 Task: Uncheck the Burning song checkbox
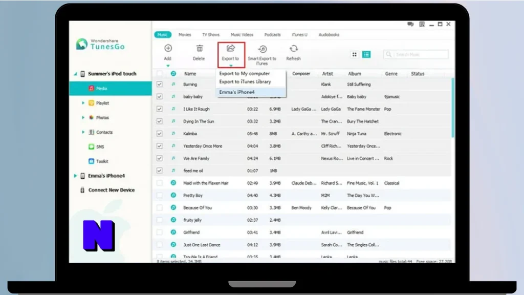tap(160, 85)
